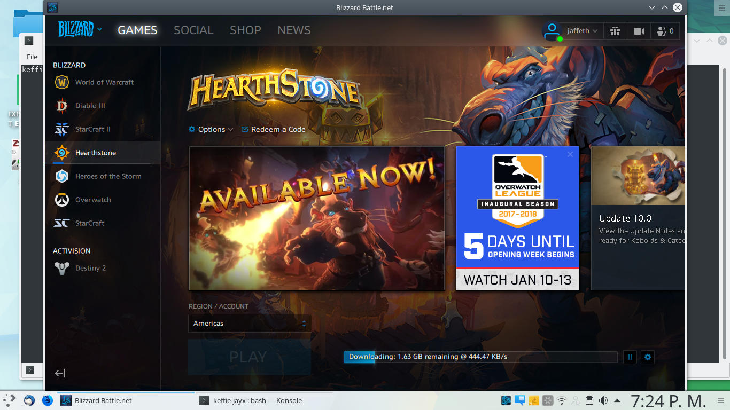This screenshot has height=410, width=730.
Task: Open Destiny 2 icon under Activision
Action: click(x=62, y=268)
